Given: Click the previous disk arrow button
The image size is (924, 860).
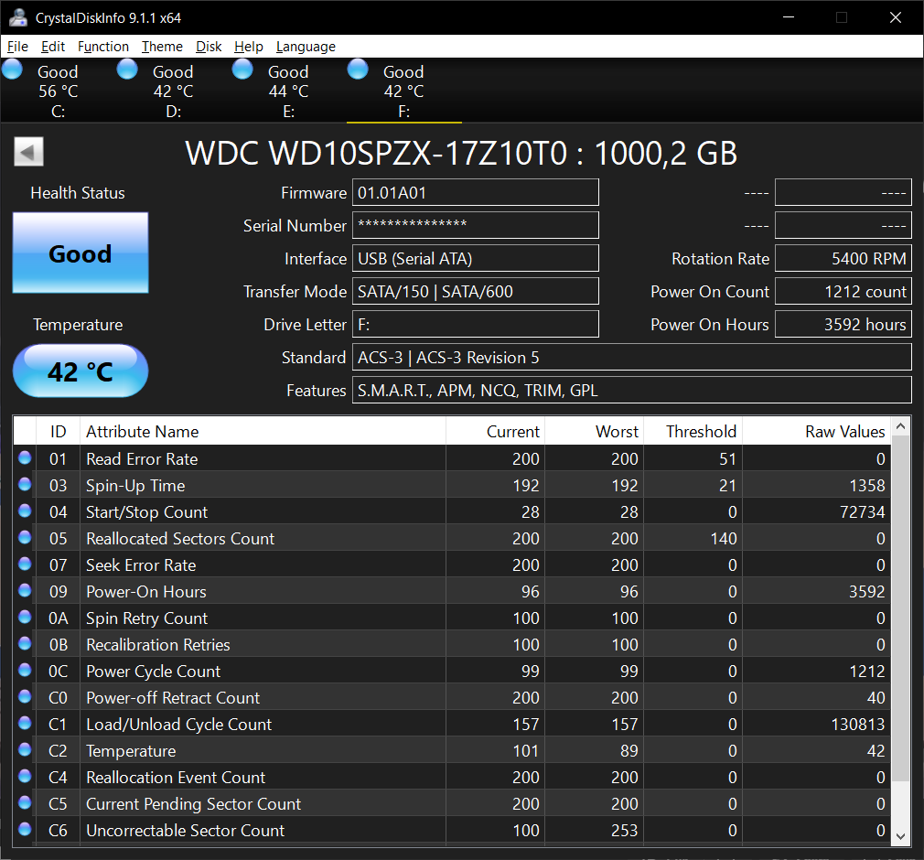Looking at the screenshot, I should click(29, 152).
